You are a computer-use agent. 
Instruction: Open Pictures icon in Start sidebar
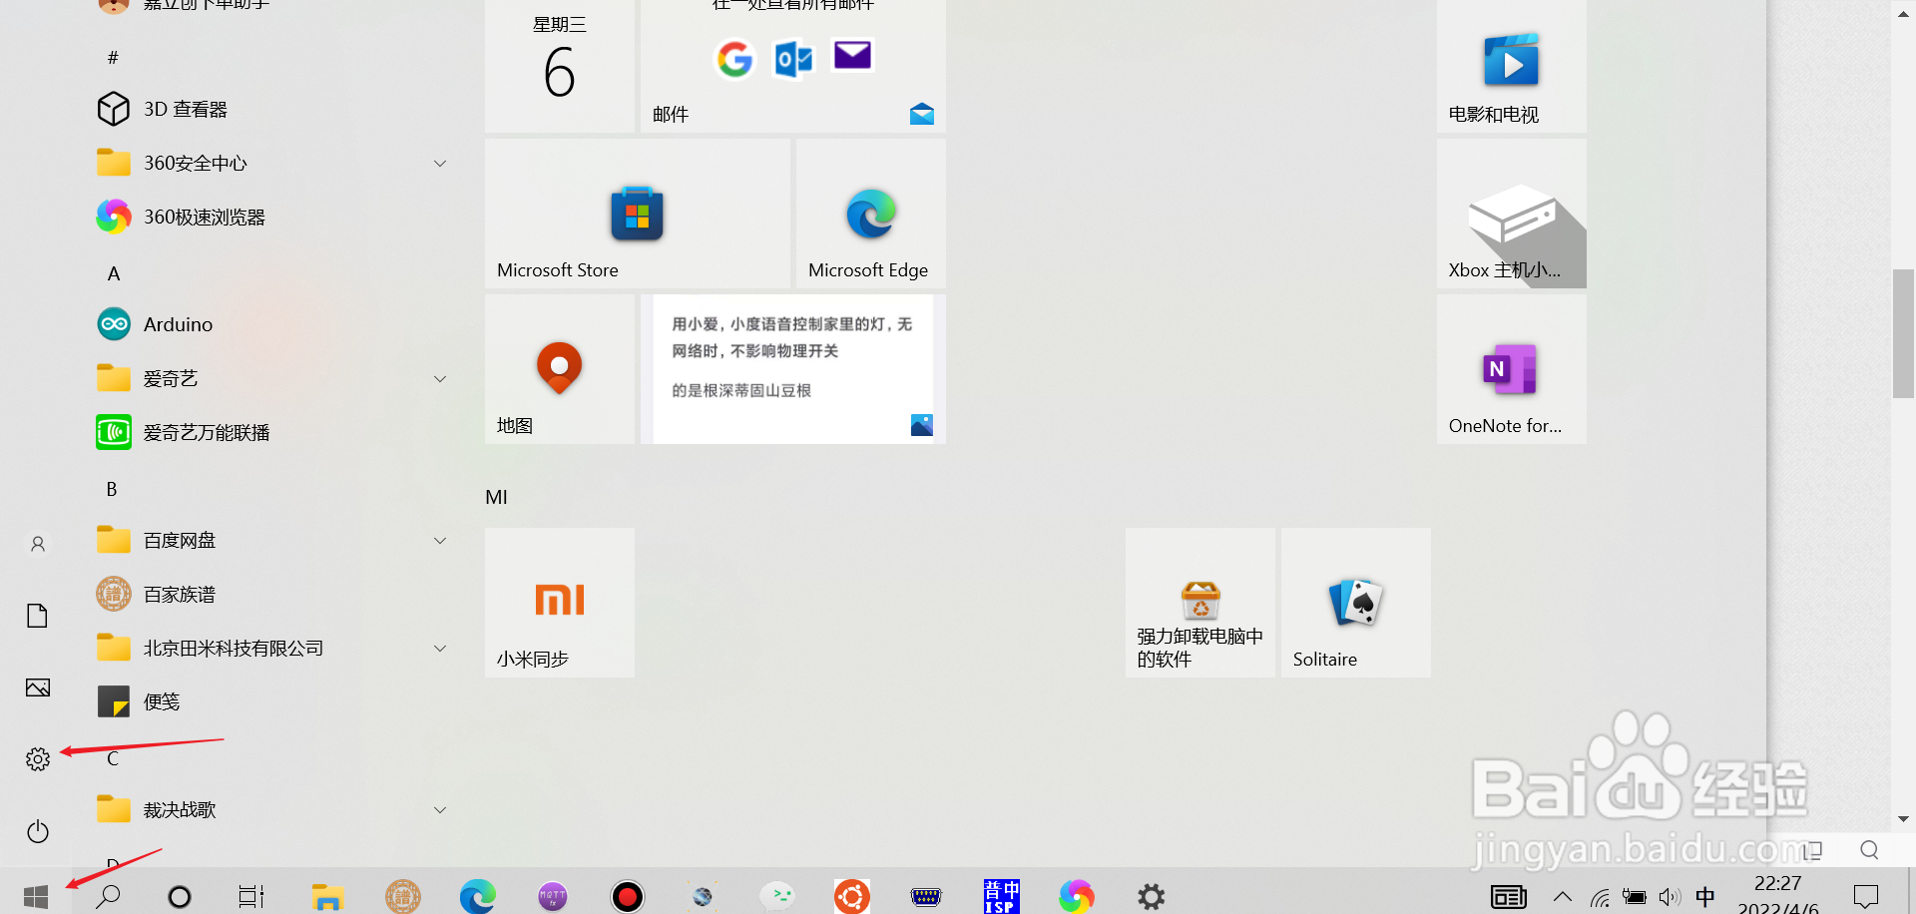click(38, 687)
